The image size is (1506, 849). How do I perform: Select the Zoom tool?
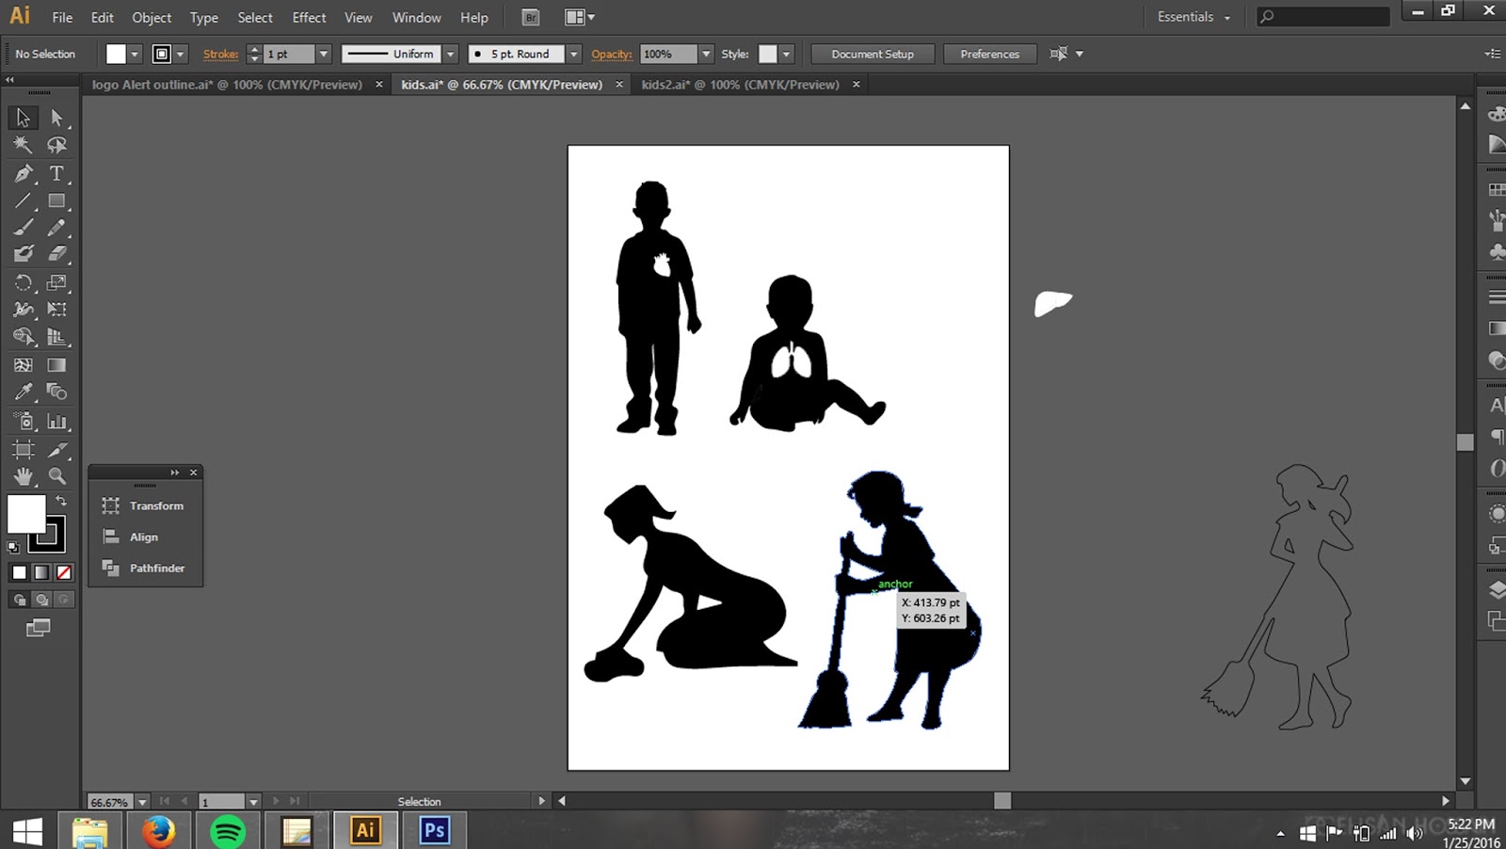pos(57,476)
